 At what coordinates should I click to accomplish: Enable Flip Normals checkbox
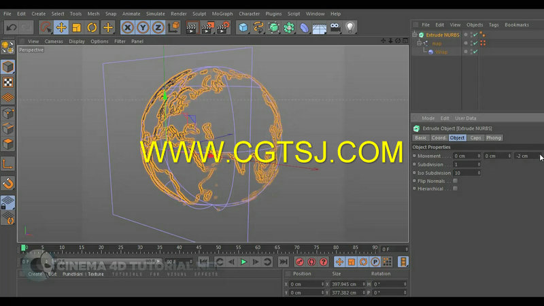(x=455, y=181)
